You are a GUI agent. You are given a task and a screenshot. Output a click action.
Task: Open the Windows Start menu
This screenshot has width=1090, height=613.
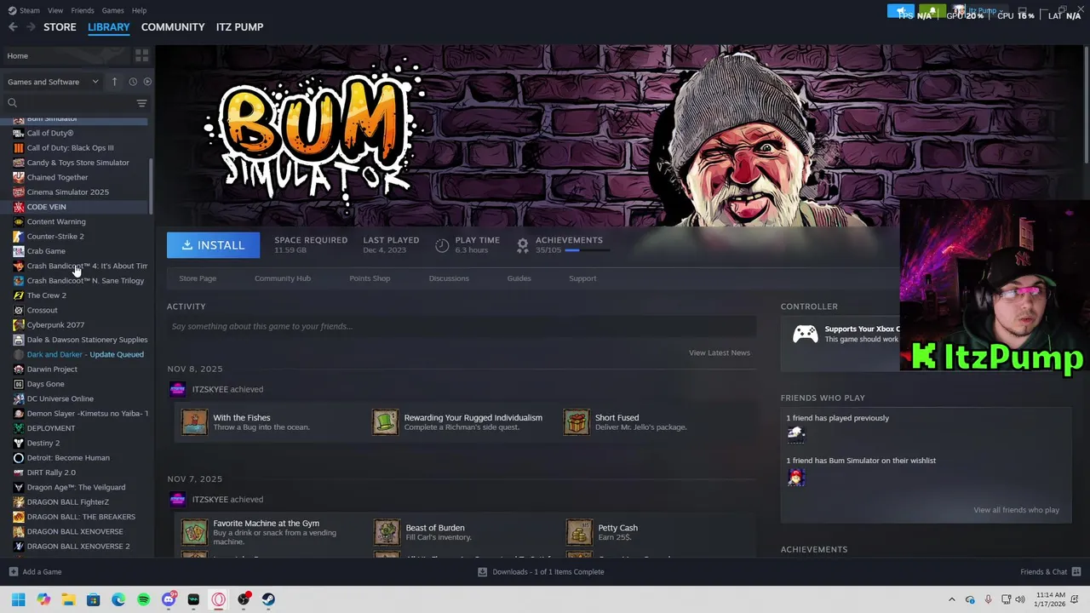coord(19,599)
